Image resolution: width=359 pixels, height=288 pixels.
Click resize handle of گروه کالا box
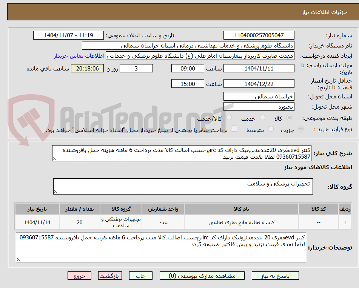(55, 192)
